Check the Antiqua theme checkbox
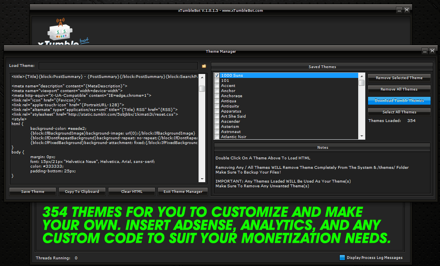This screenshot has height=266, width=440. [x=217, y=101]
